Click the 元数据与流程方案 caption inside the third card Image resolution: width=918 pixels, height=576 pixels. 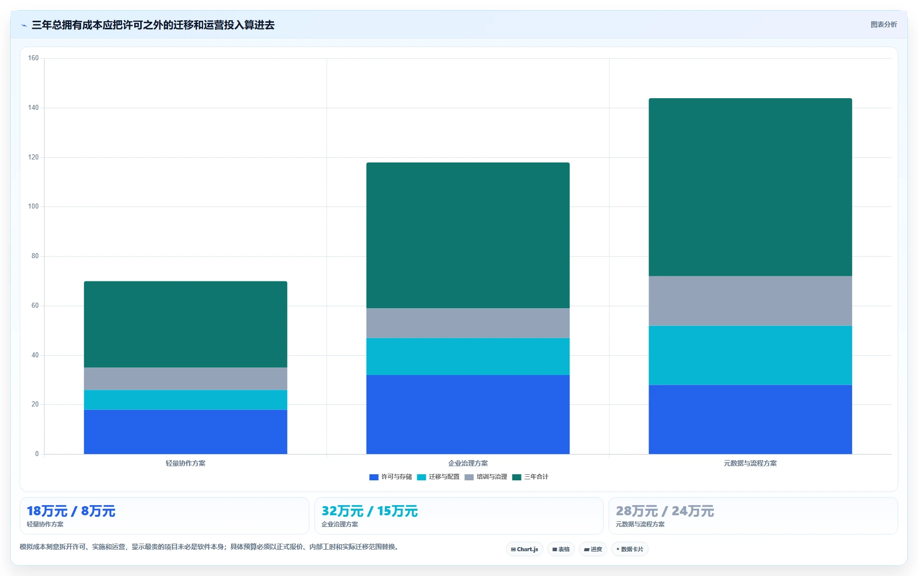coord(640,524)
